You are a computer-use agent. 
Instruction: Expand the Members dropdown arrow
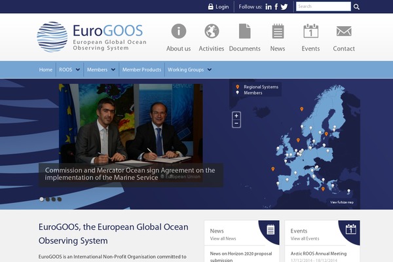[113, 69]
